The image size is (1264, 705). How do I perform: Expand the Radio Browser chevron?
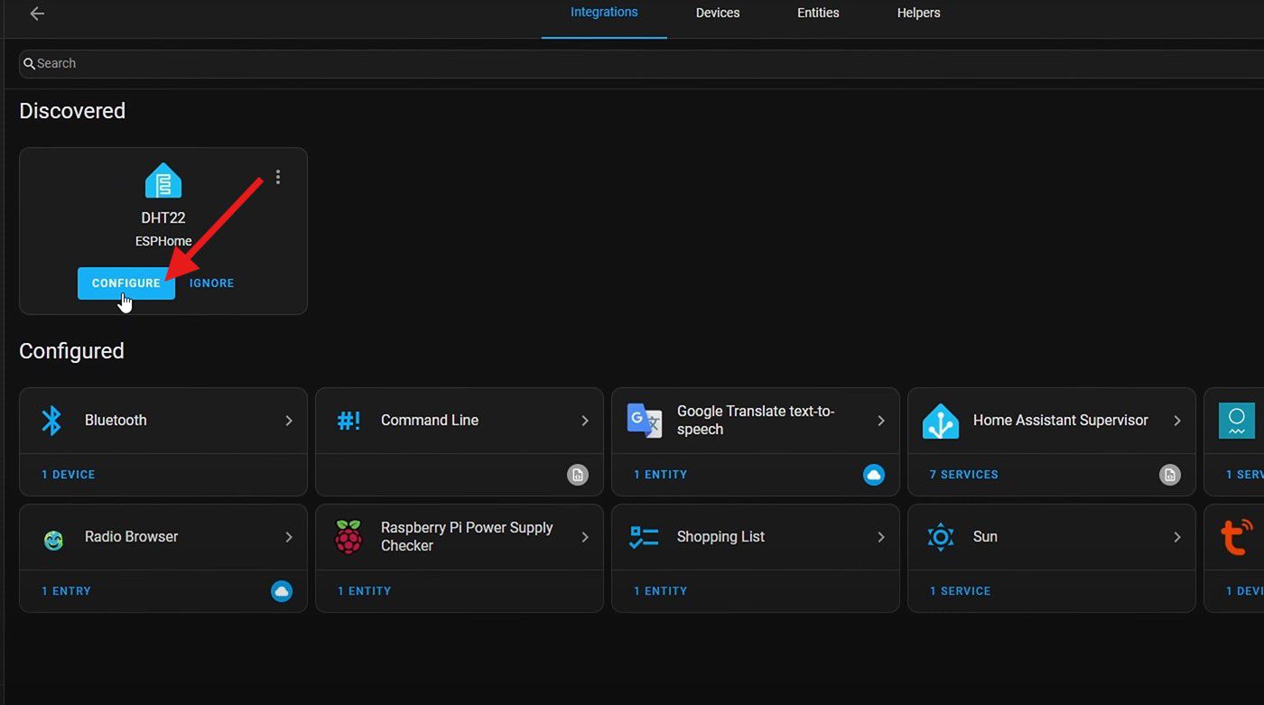(289, 537)
